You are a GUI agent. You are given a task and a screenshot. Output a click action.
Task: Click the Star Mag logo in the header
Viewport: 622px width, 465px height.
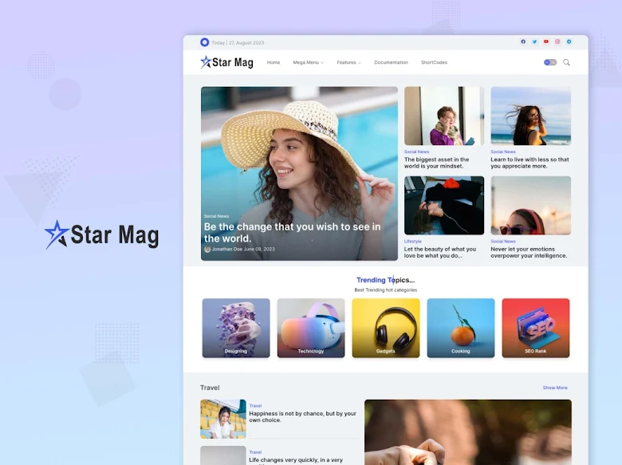pos(226,62)
